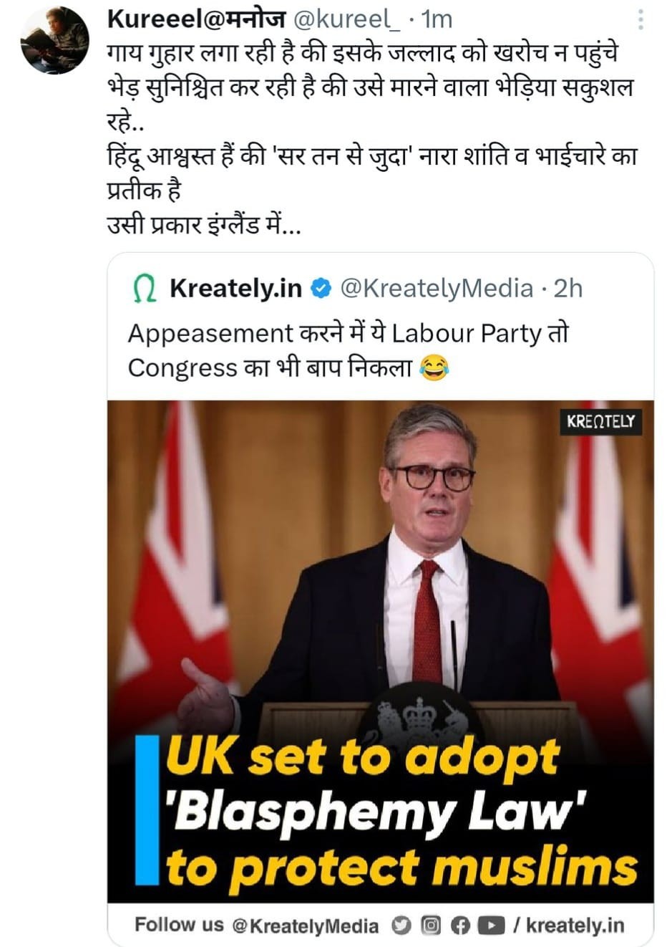Click the 2h quoted tweet timestamp
The height and width of the screenshot is (947, 672).
pyautogui.click(x=568, y=289)
